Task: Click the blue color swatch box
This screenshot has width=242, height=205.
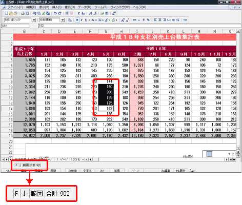Action: point(209,154)
